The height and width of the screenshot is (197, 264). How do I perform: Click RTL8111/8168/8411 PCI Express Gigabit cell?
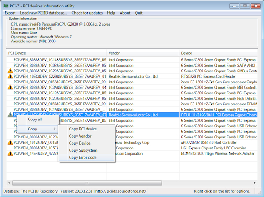[x=219, y=115]
